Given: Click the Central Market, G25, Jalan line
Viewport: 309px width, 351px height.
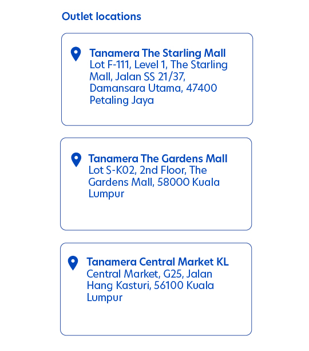Looking at the screenshot, I should (x=149, y=274).
